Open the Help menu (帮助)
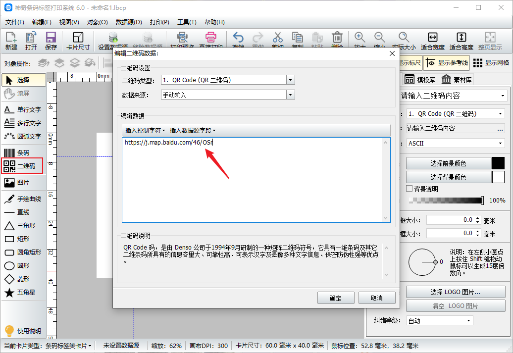The image size is (513, 353). 214,22
